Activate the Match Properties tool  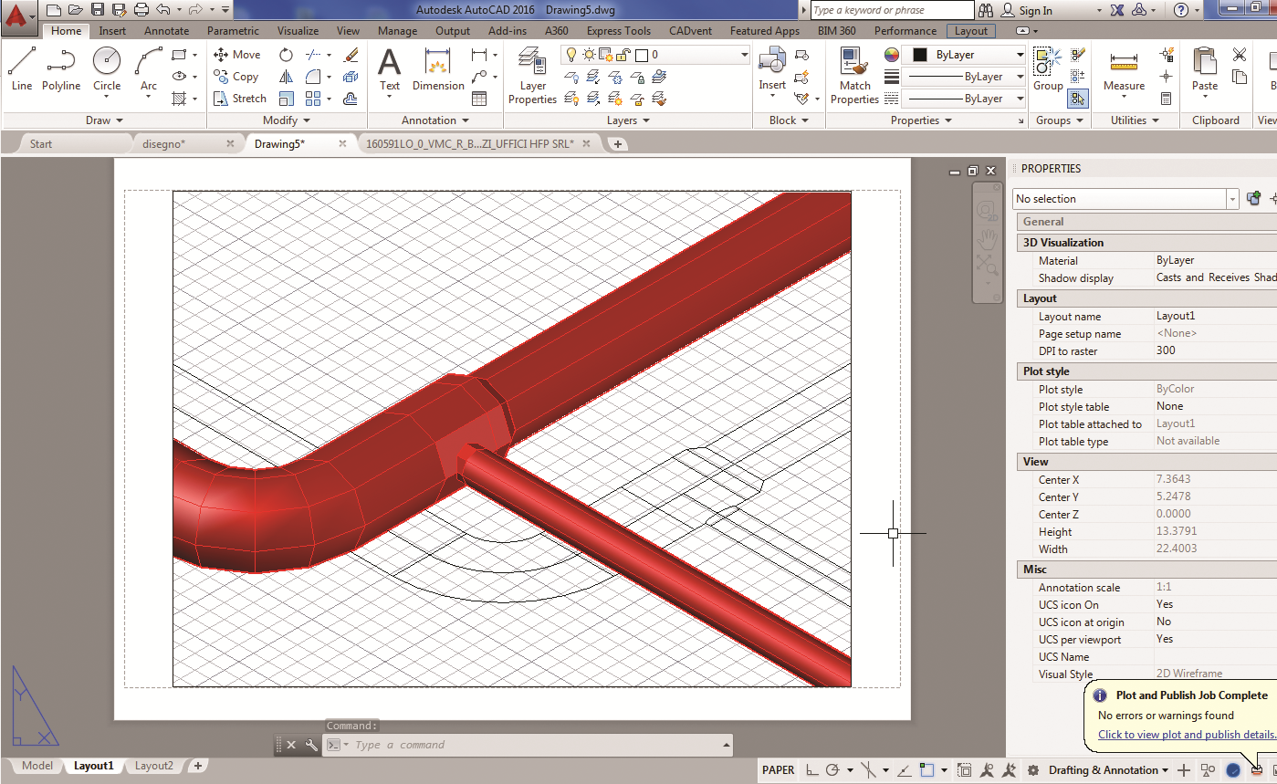click(x=854, y=76)
